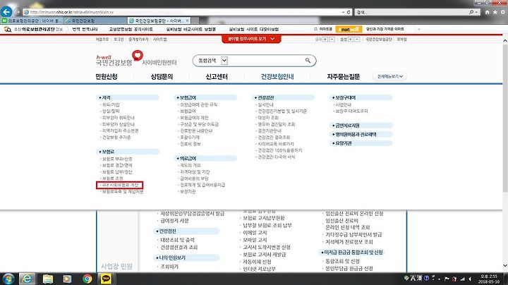Click the 영유아 검진일자 조회 link
Screen dimensions: 508x285
click(277, 124)
